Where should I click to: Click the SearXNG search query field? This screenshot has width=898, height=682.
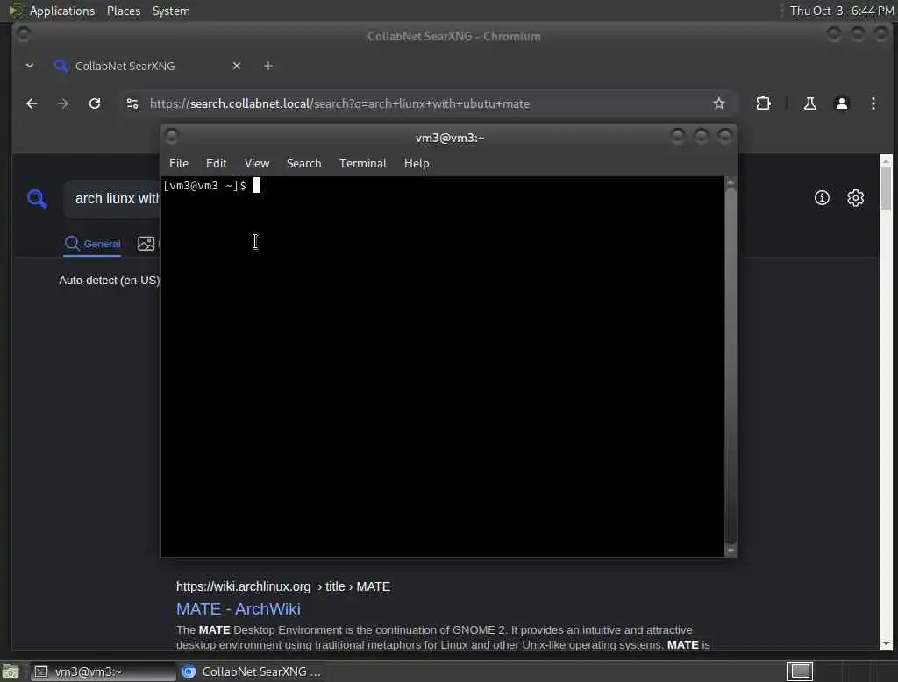(112, 199)
